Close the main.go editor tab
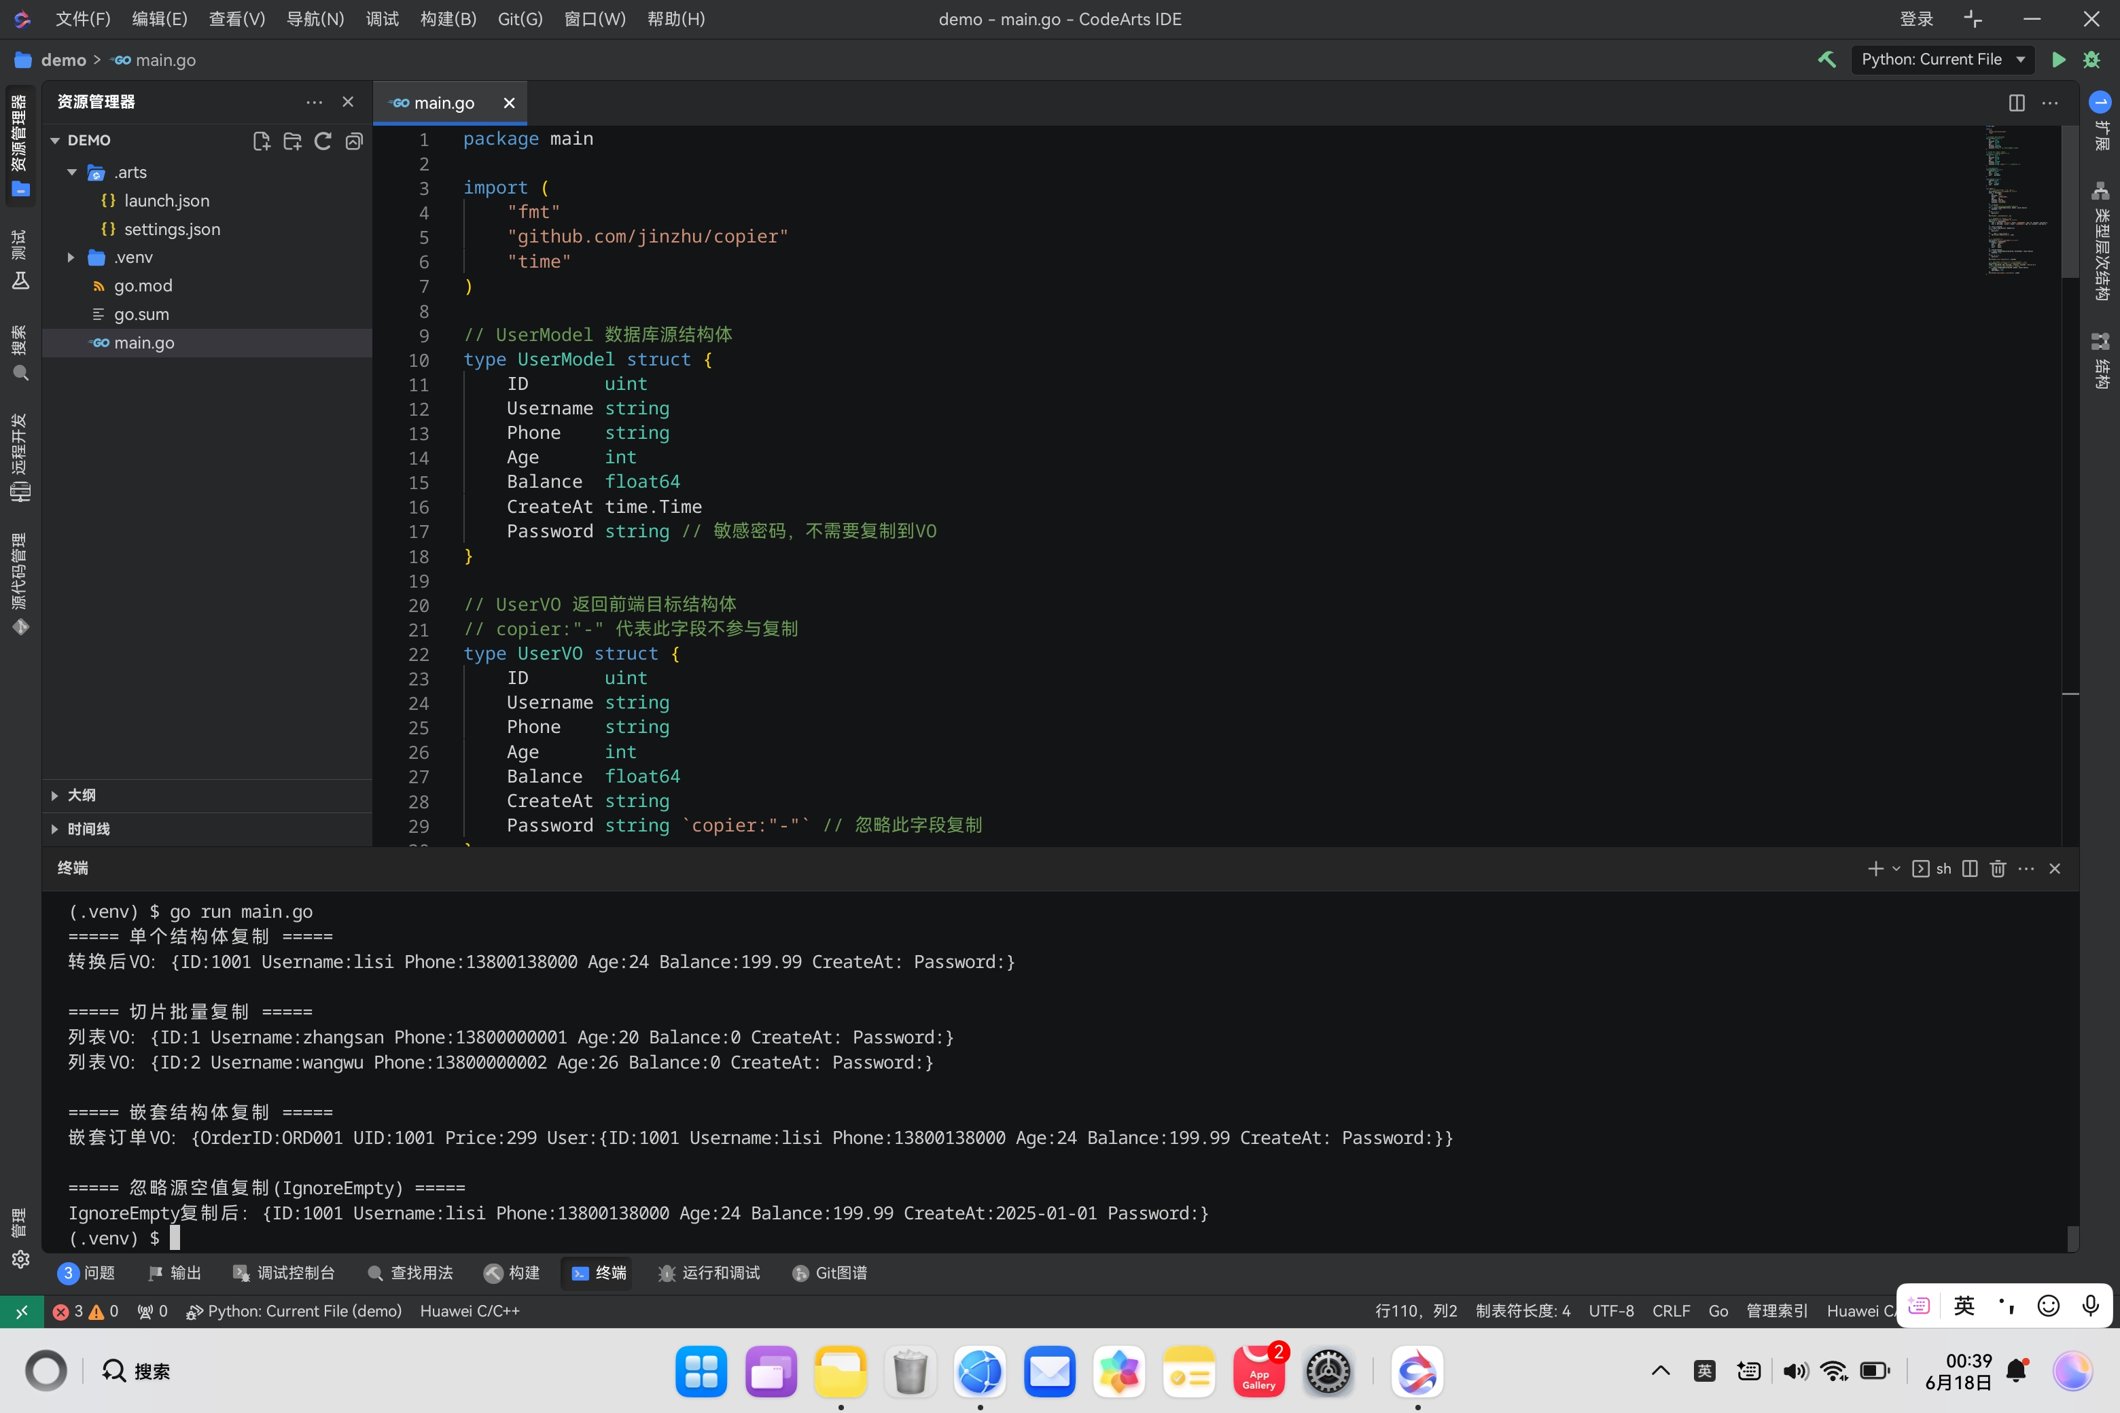This screenshot has height=1413, width=2120. (x=509, y=103)
